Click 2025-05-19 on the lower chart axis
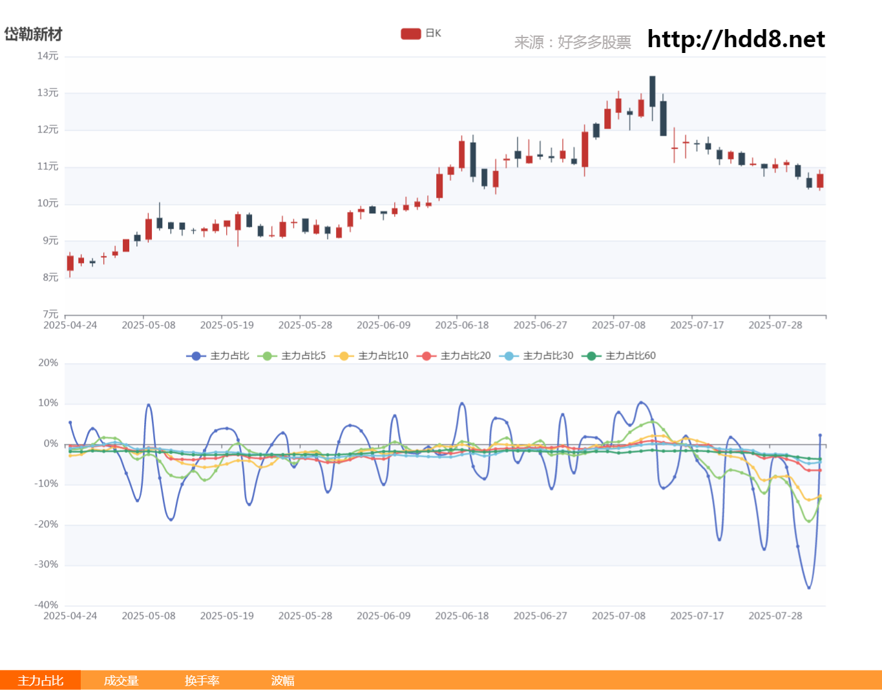The image size is (882, 699). pyautogui.click(x=227, y=616)
